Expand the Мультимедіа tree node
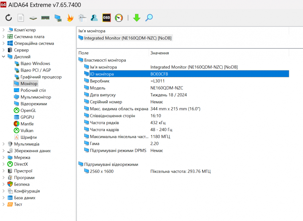Viewport: 303px width, 221px height. [x=3, y=144]
